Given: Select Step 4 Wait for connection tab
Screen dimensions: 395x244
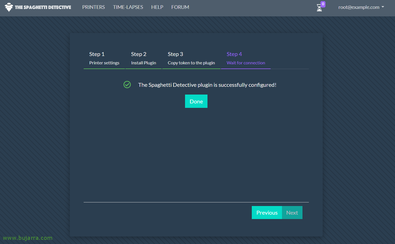Looking at the screenshot, I should [246, 59].
